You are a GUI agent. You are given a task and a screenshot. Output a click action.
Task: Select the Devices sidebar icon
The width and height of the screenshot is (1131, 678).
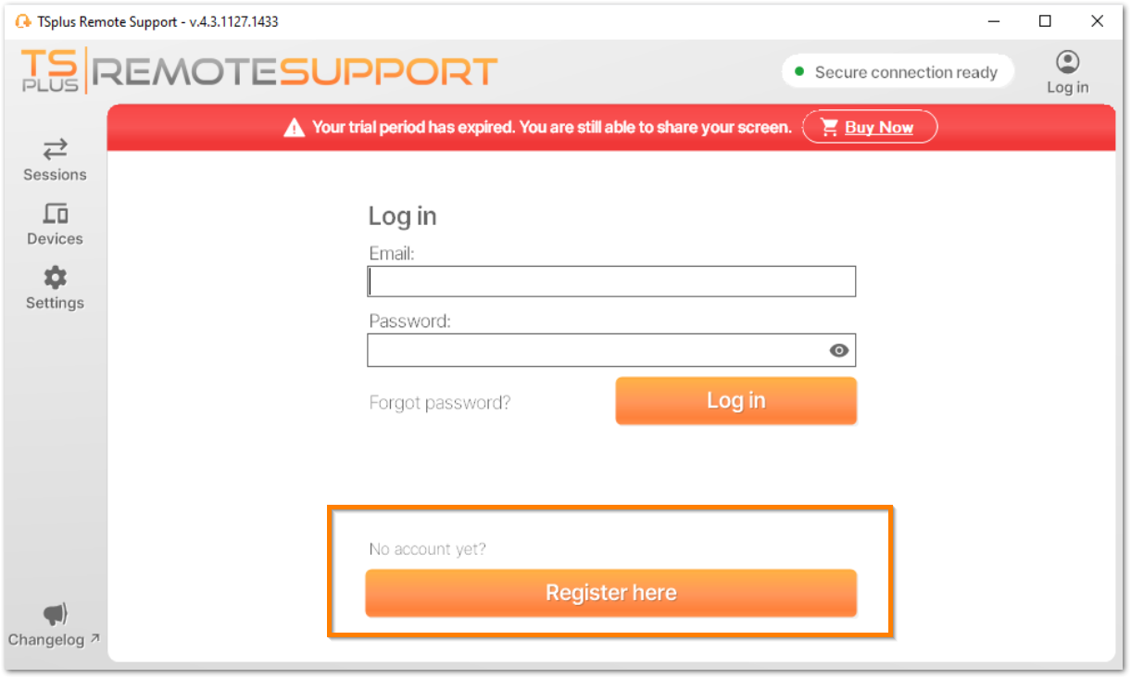(x=55, y=222)
